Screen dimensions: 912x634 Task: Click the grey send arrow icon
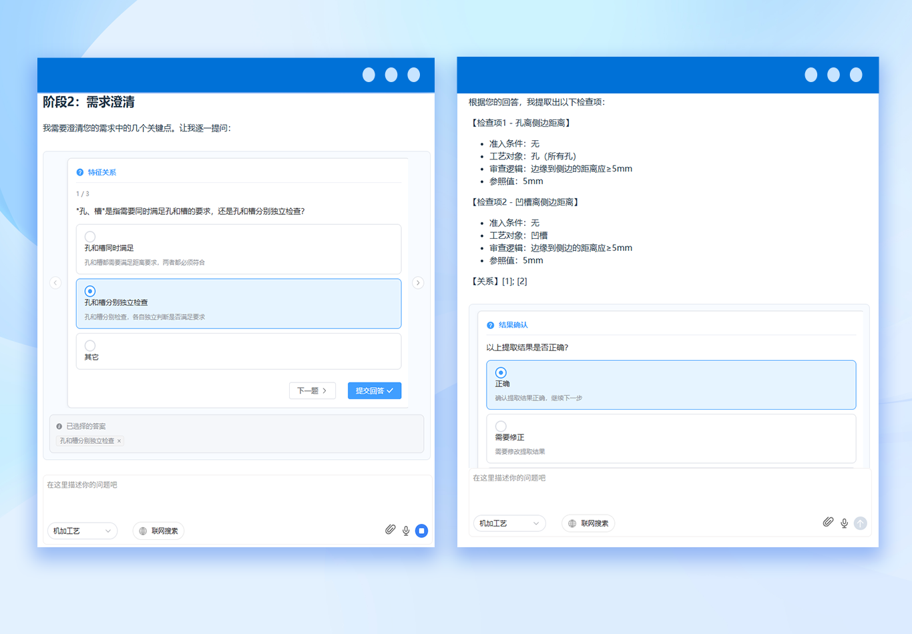pyautogui.click(x=860, y=523)
